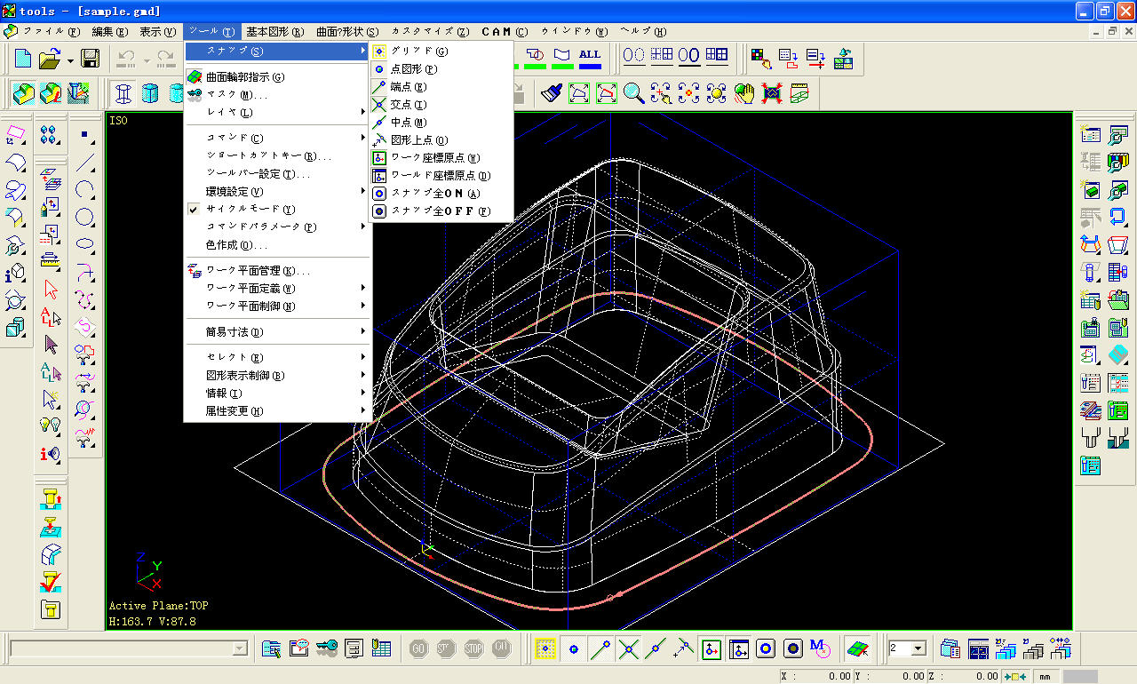The image size is (1137, 684).
Task: Click マスク menu entry
Action: pos(278,94)
